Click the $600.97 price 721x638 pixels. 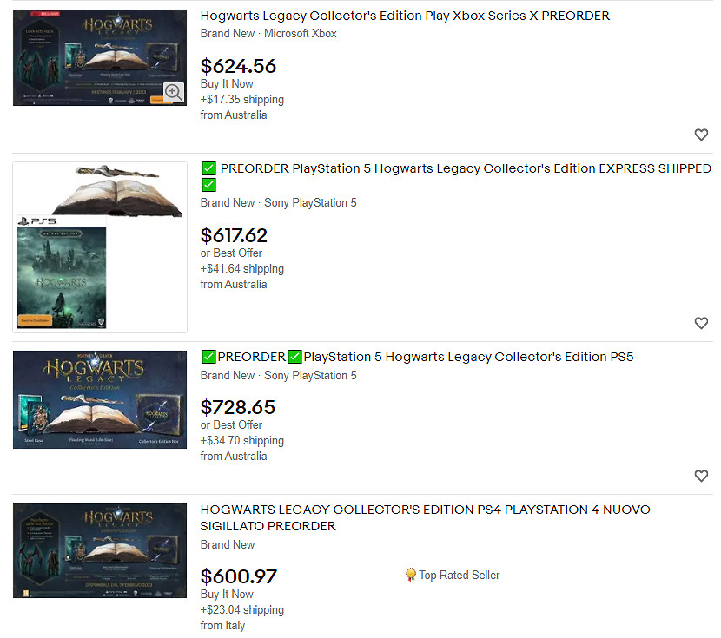tap(238, 576)
